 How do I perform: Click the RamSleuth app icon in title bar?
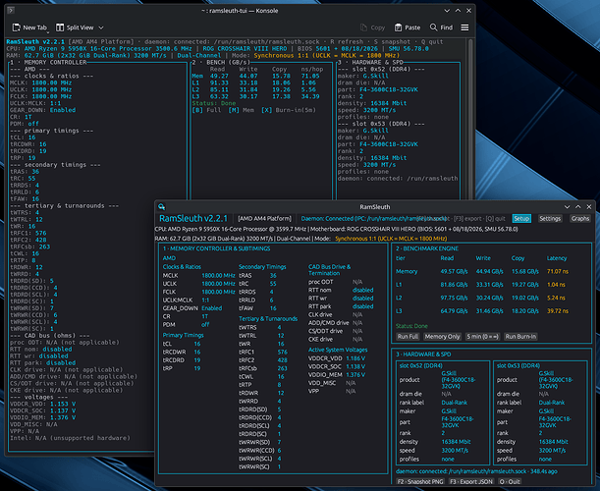pyautogui.click(x=161, y=206)
